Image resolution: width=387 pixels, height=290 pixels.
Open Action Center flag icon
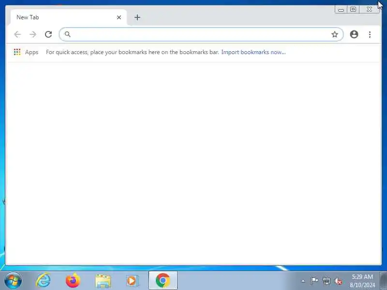(x=314, y=281)
